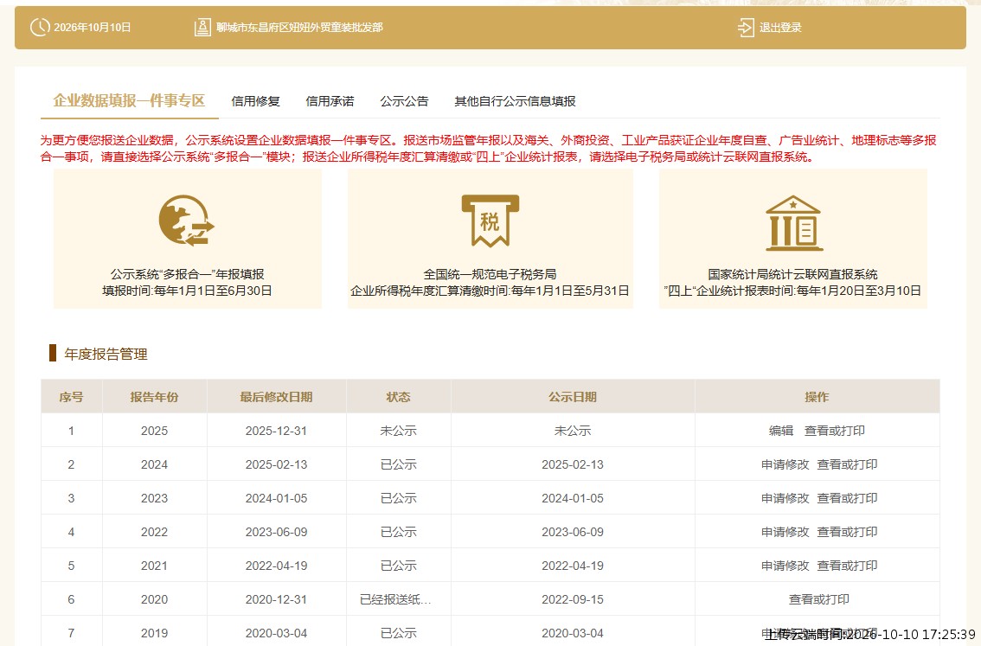
Task: Click the 已公示 status in the 2024 row
Action: click(x=398, y=464)
